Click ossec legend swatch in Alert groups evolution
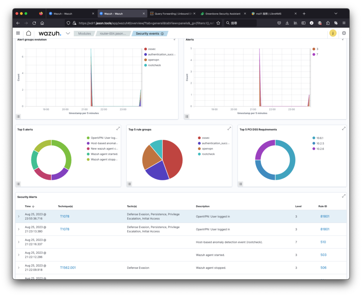The width and height of the screenshot is (362, 296). 145,49
